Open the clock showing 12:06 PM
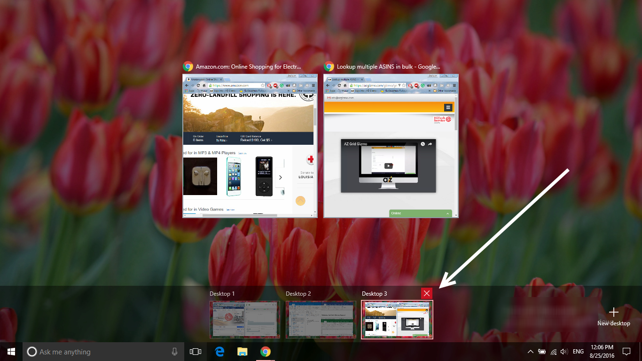This screenshot has height=361, width=642. (x=602, y=352)
